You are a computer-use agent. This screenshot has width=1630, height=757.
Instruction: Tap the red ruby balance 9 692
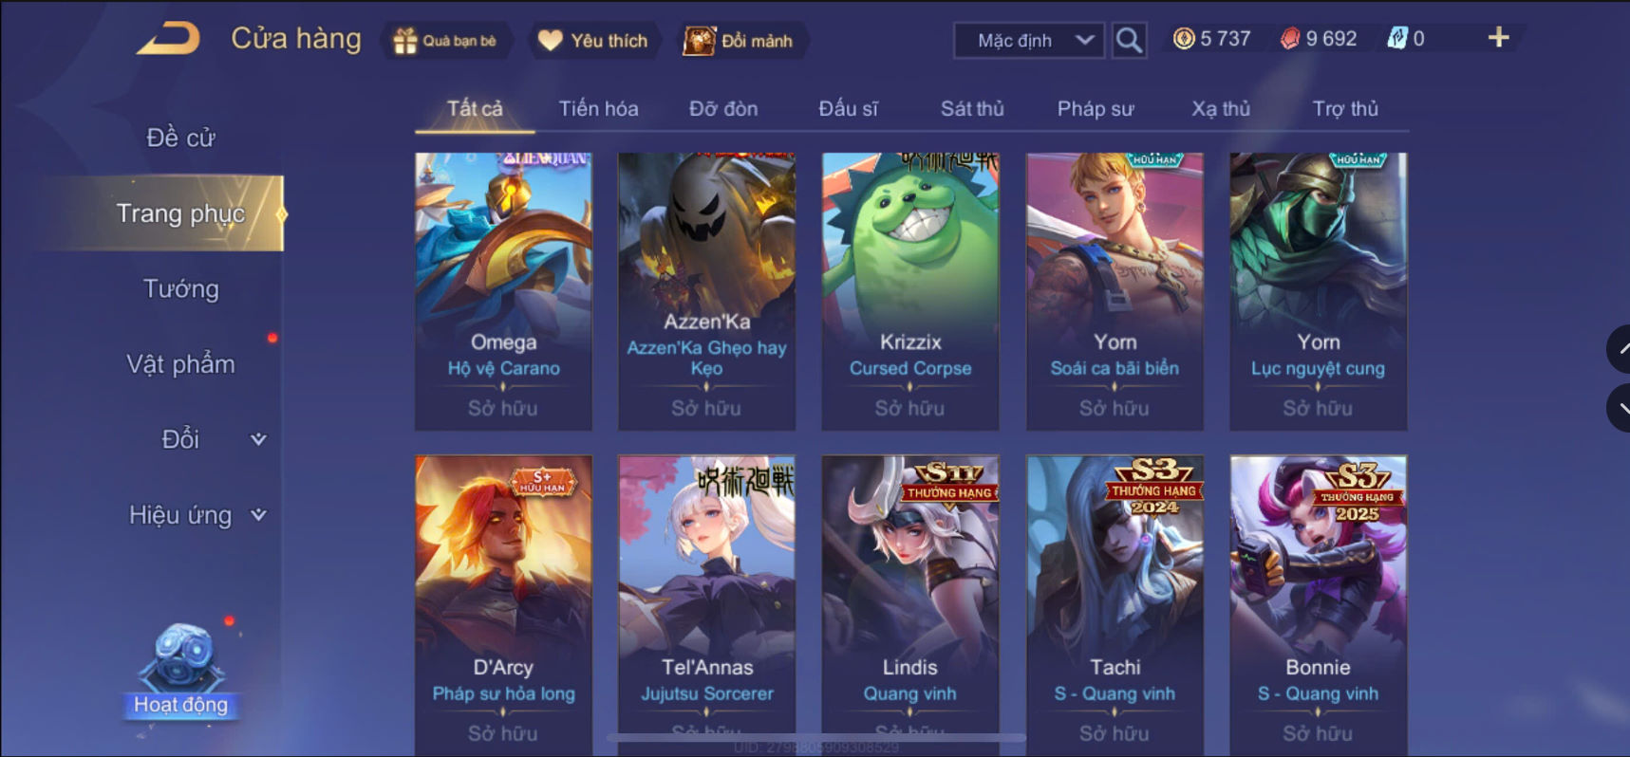(1319, 39)
